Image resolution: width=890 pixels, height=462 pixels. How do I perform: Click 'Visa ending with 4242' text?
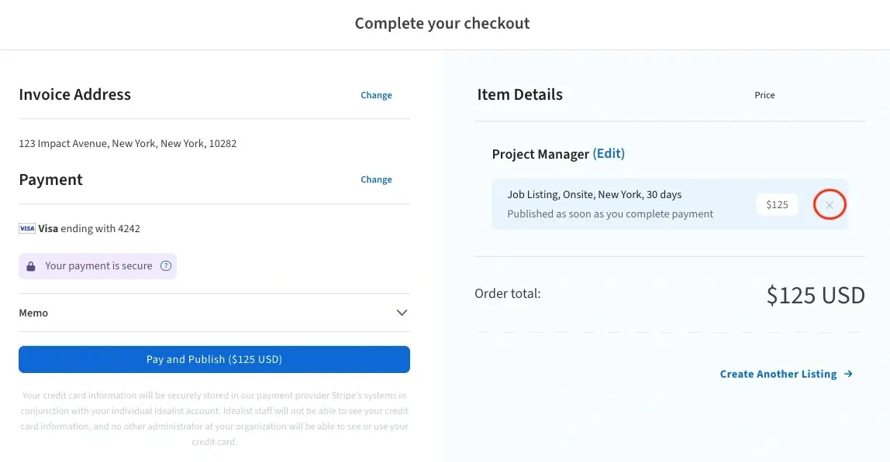tap(89, 228)
